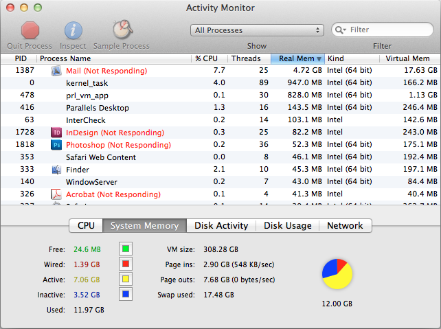Select the Parallels Desktop process
The image size is (441, 329).
pyautogui.click(x=98, y=108)
